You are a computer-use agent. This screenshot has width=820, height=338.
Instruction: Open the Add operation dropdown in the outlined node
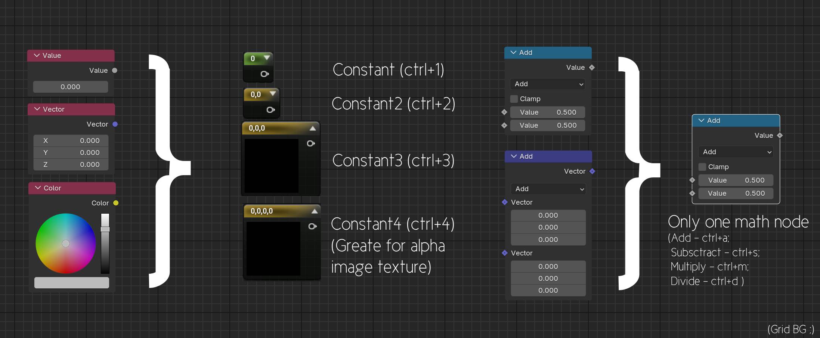click(x=736, y=152)
